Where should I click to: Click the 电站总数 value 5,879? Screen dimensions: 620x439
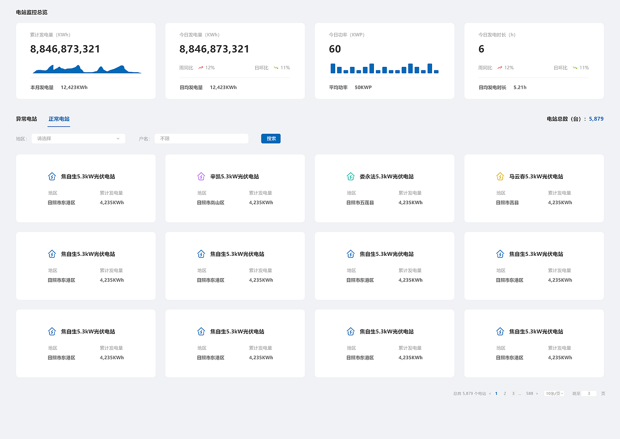(x=596, y=119)
